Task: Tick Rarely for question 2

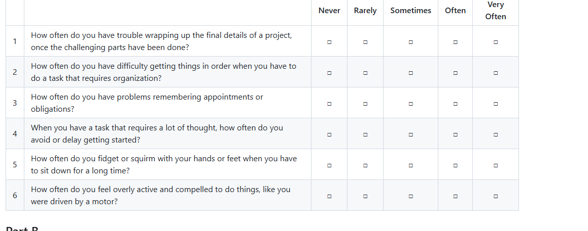Action: point(365,73)
